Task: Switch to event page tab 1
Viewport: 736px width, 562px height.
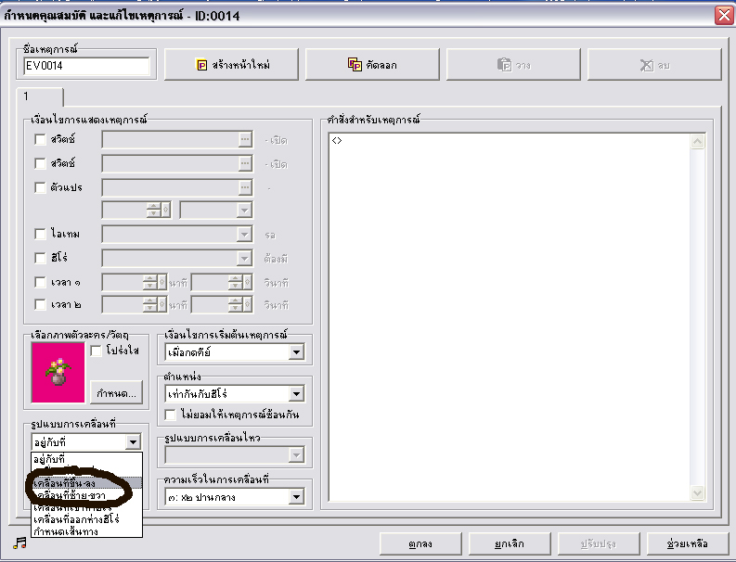Action: 39,96
